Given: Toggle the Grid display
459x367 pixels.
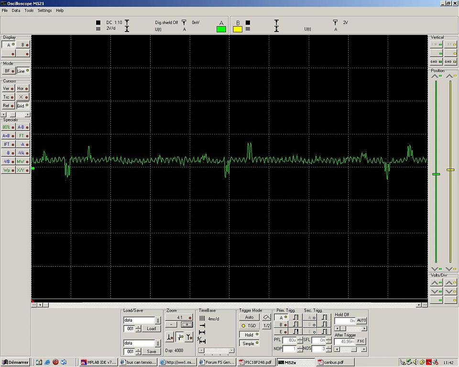Looking at the screenshot, I should [x=23, y=106].
